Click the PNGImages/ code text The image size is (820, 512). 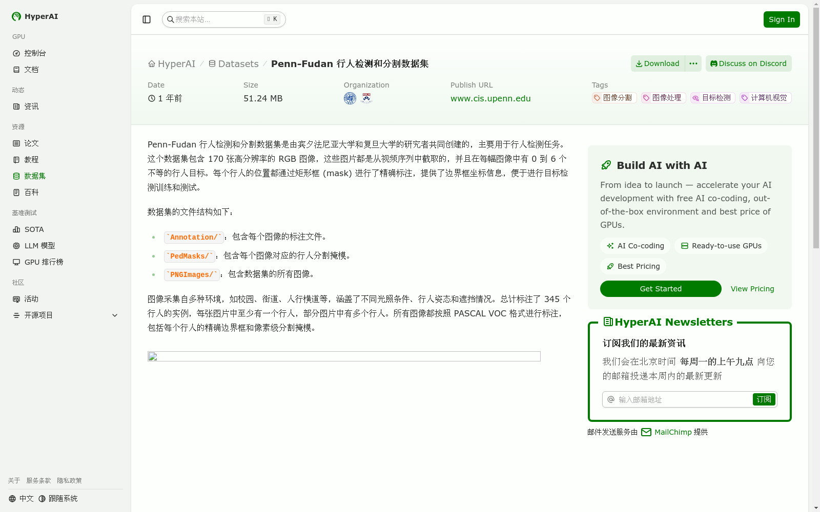tap(192, 275)
